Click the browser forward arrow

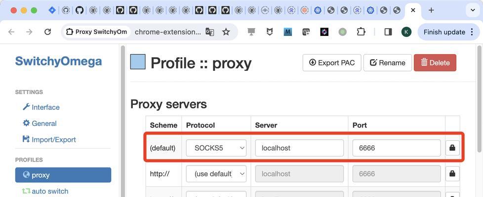tap(29, 32)
